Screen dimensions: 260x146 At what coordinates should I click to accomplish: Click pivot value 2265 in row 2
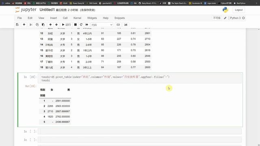pyautogui.click(x=50, y=106)
